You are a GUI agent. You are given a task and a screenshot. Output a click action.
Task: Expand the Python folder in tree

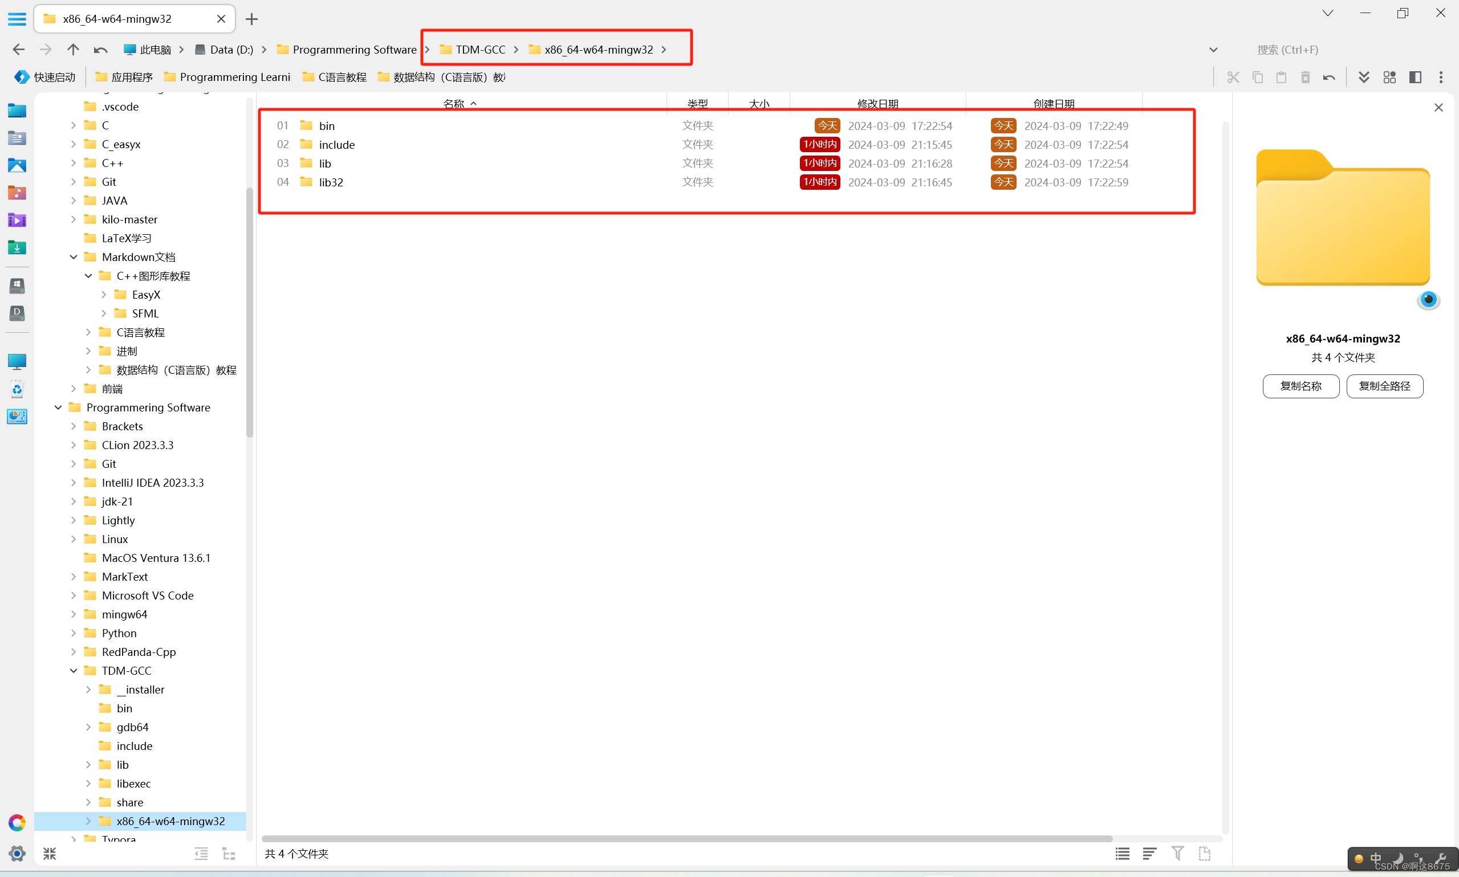click(74, 633)
